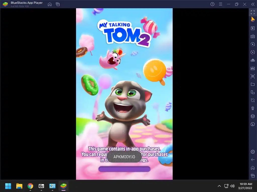Take a screenshot with camera frame icon
This screenshot has width=257, height=192.
pyautogui.click(x=253, y=76)
